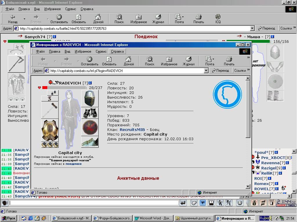The height and width of the screenshot is (222, 297).
Task: Expand Links (Ссылки) chevron in info window
Action: [x=248, y=70]
